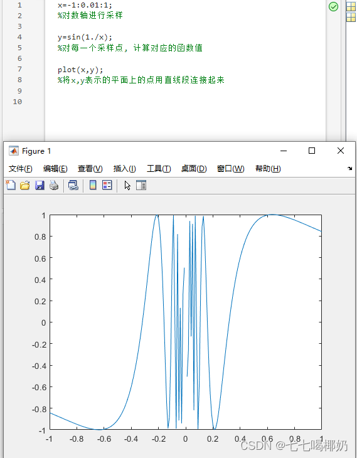357x458 pixels.
Task: Click the y-axis tick label 0.8
Action: [x=40, y=237]
